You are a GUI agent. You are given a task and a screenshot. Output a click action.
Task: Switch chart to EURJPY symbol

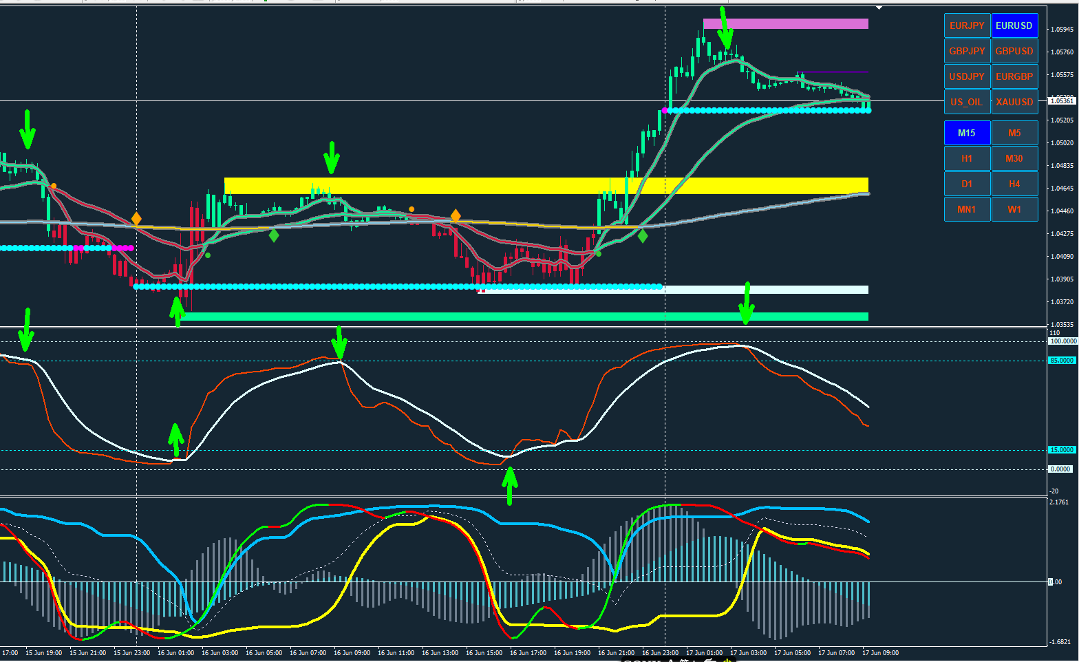pos(967,25)
